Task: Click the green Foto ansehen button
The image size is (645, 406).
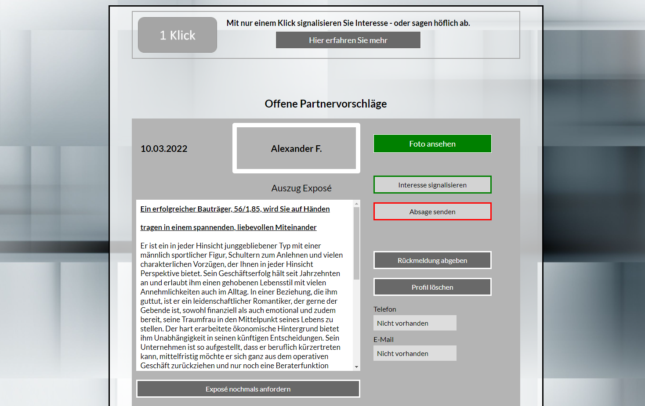Action: tap(432, 144)
